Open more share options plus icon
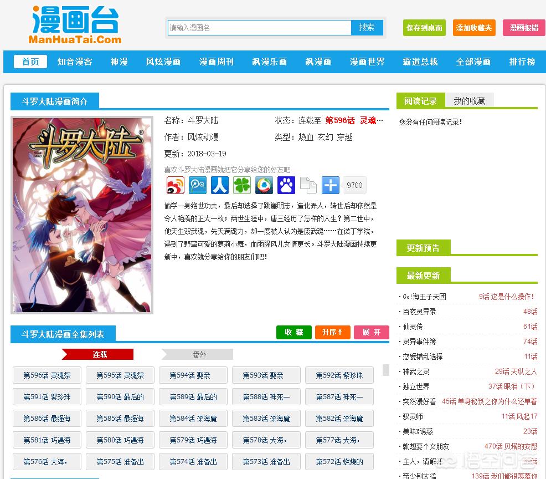The height and width of the screenshot is (479, 546). (331, 185)
